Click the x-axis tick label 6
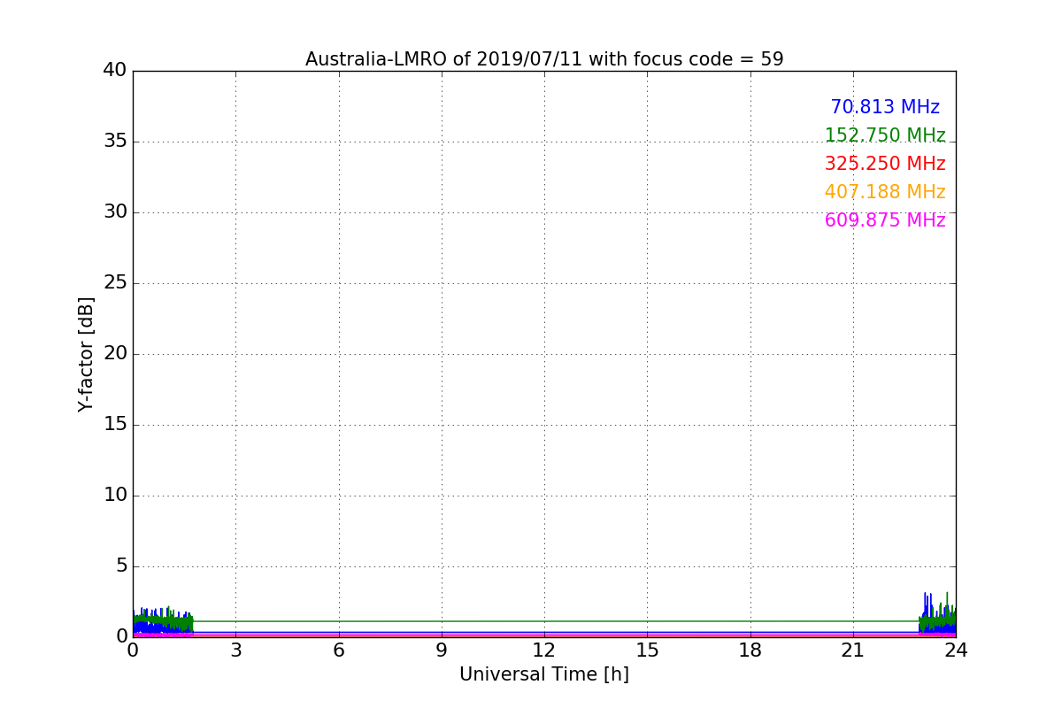1062x708 pixels. click(339, 650)
